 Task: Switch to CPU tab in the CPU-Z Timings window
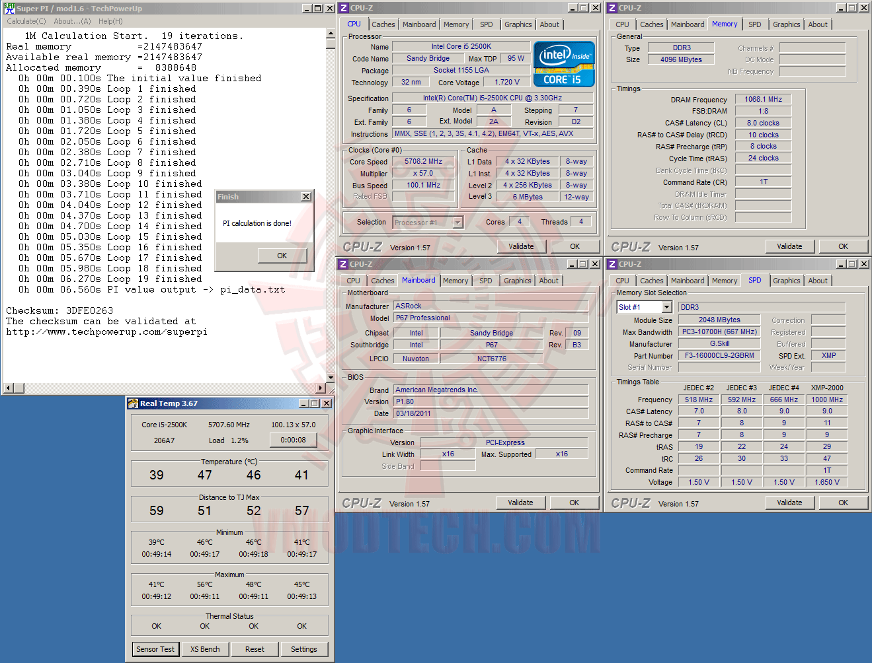[x=623, y=24]
